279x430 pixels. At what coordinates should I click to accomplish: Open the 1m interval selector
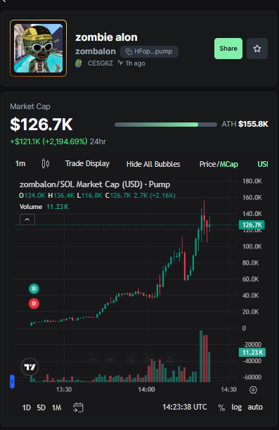(x=20, y=164)
